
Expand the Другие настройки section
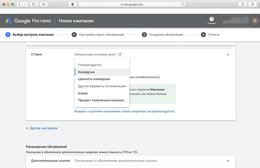(42, 128)
